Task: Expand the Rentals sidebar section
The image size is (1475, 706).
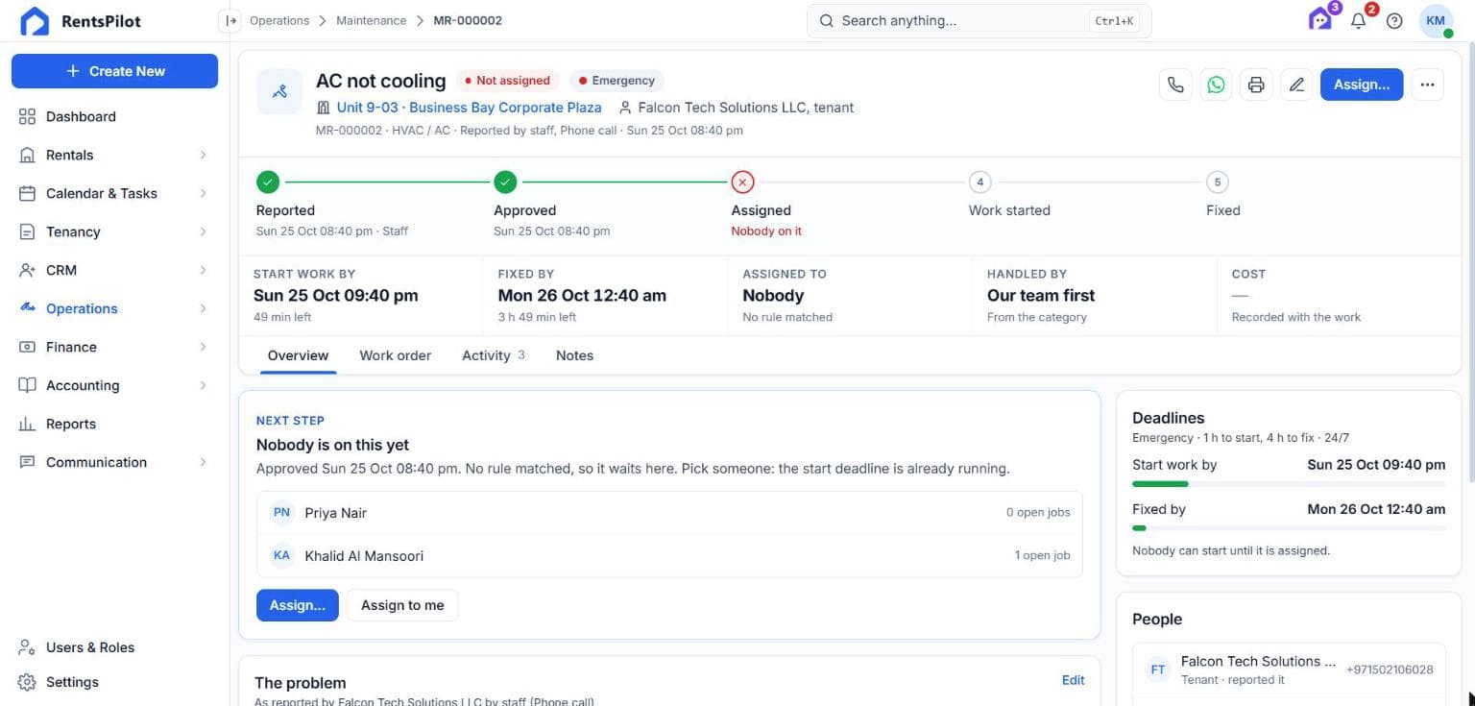Action: [x=114, y=155]
